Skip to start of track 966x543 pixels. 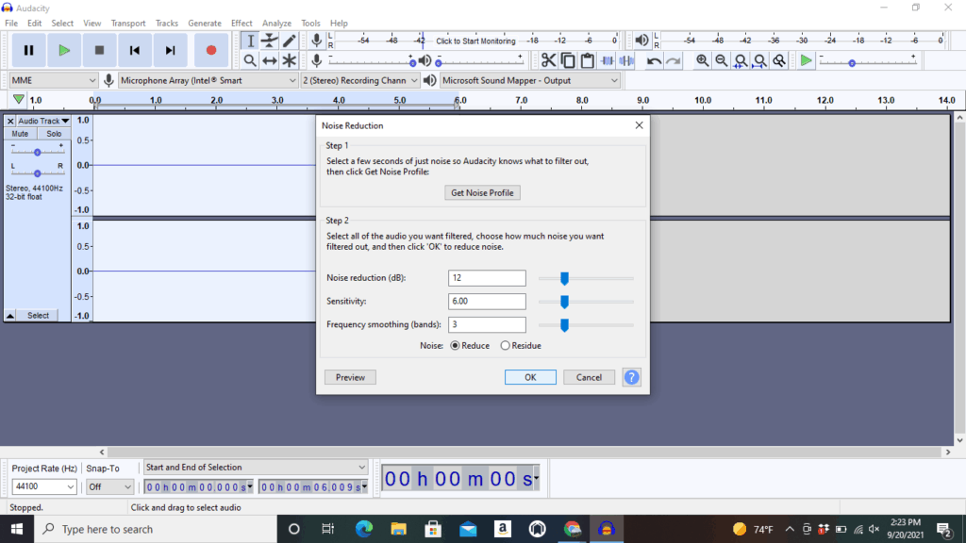point(135,50)
